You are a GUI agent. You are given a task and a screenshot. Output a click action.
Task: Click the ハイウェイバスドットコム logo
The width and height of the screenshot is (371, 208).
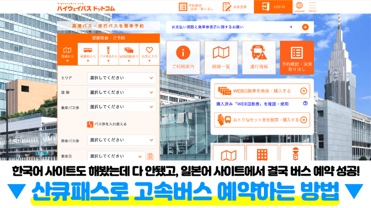86,7
